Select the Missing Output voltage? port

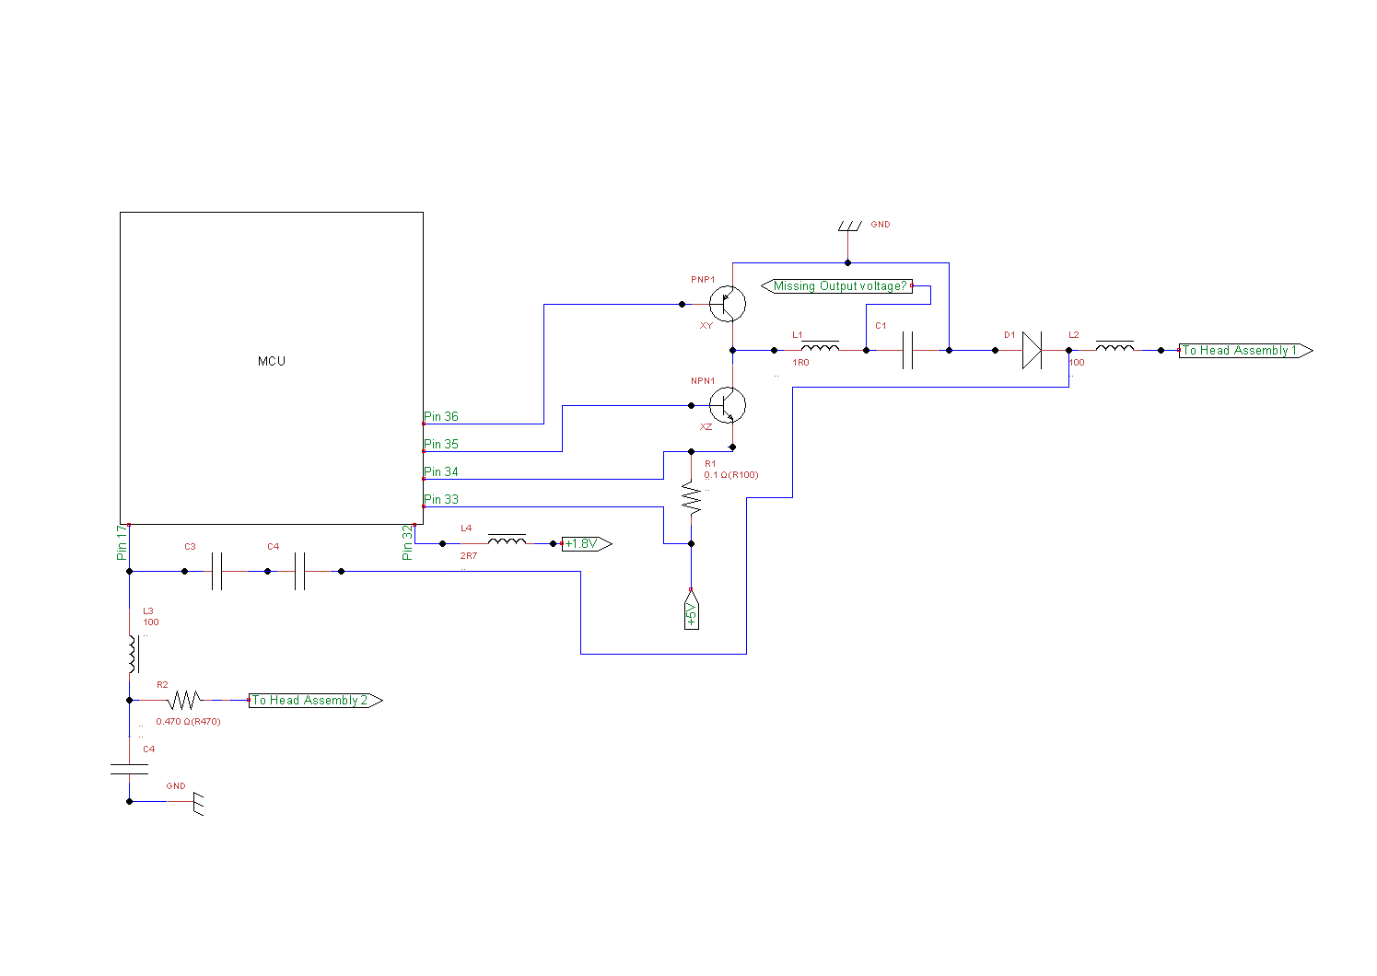point(837,285)
